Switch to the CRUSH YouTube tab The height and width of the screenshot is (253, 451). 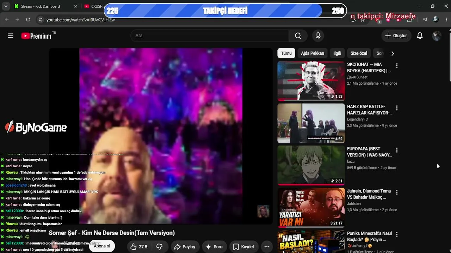pyautogui.click(x=94, y=6)
